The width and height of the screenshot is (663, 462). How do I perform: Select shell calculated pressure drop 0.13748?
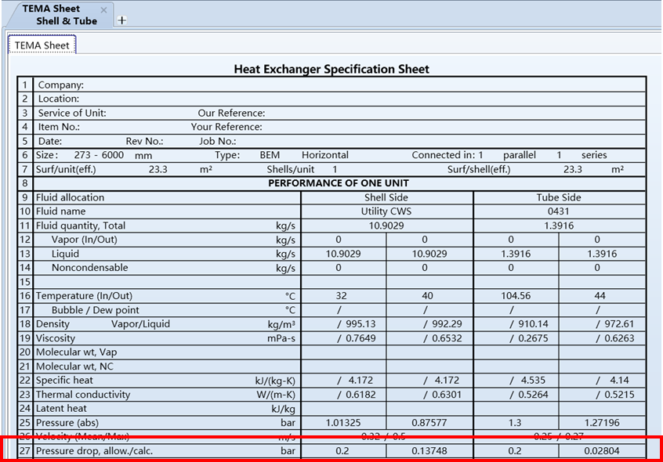coord(429,451)
